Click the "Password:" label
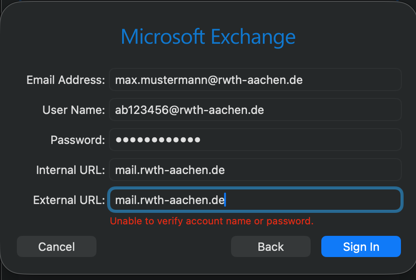Screen dimensions: 416x280 (77, 140)
